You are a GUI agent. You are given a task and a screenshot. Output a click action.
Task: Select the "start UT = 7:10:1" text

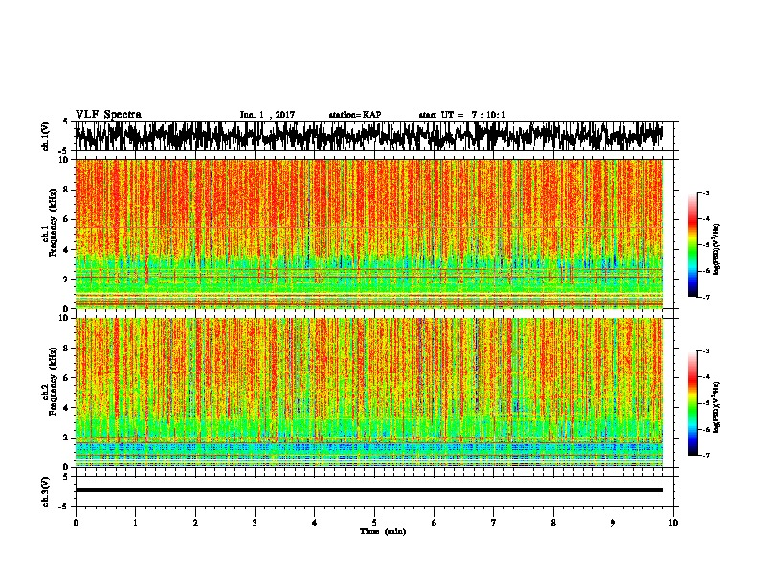pos(462,115)
